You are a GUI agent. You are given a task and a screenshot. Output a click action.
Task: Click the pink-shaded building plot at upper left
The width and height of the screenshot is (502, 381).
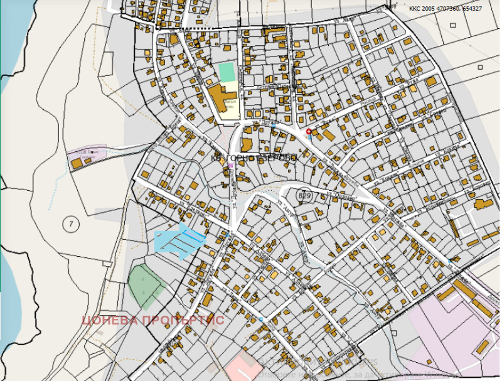point(88,158)
